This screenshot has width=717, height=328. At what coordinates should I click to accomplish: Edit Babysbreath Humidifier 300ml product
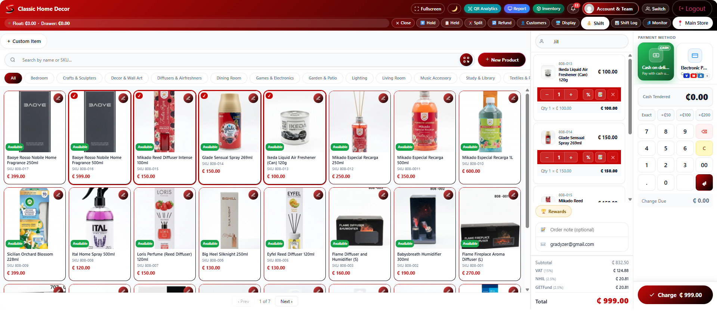tap(448, 195)
